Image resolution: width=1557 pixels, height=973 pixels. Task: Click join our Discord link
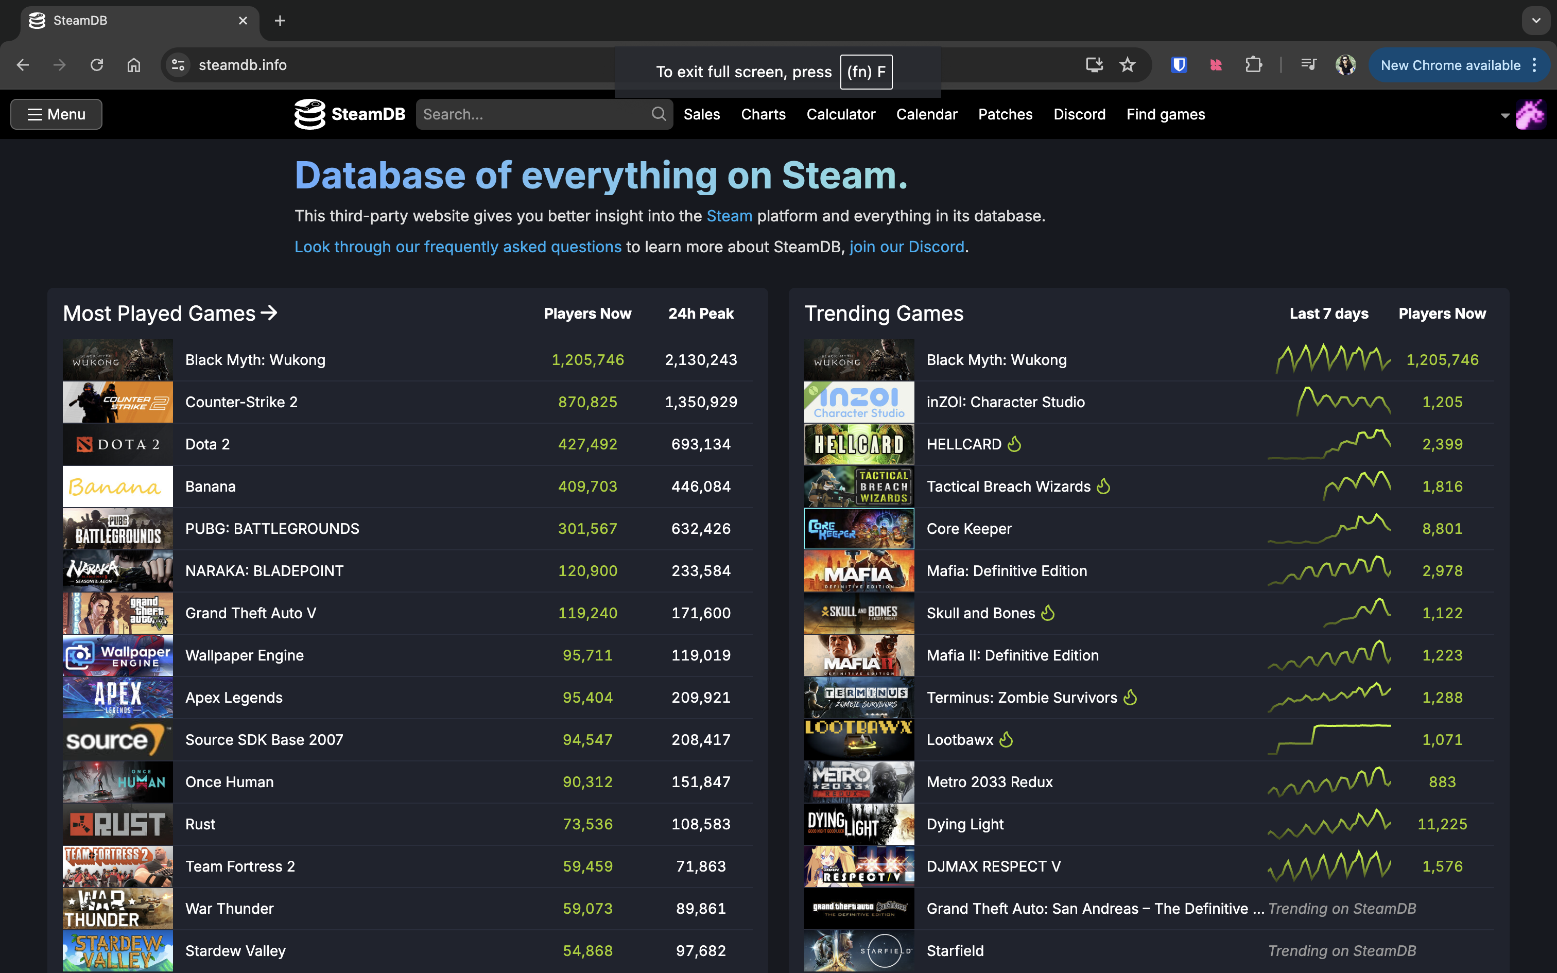(x=907, y=247)
